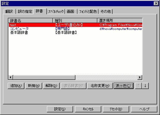This screenshot has height=115, width=160.
Task: Click the move-up arrow button
Action: coord(138,86)
